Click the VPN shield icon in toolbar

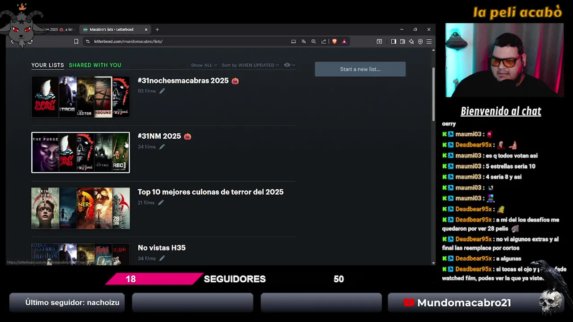click(x=420, y=41)
